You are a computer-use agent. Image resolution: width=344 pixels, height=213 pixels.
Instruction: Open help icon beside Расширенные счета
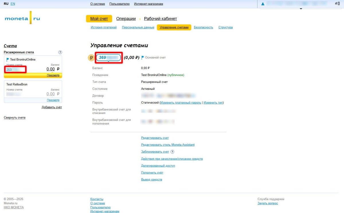click(x=60, y=52)
